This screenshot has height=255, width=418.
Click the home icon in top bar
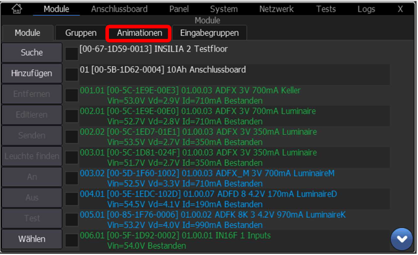(x=17, y=9)
